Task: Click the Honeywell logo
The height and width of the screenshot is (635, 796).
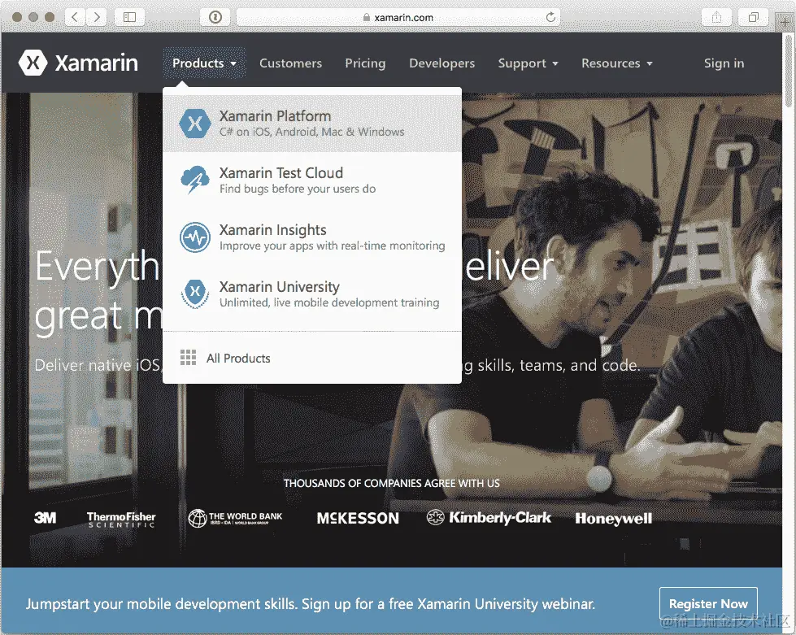Action: click(613, 518)
